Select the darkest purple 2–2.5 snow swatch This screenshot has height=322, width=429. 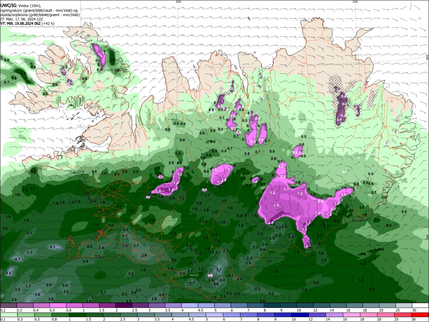click(124, 306)
